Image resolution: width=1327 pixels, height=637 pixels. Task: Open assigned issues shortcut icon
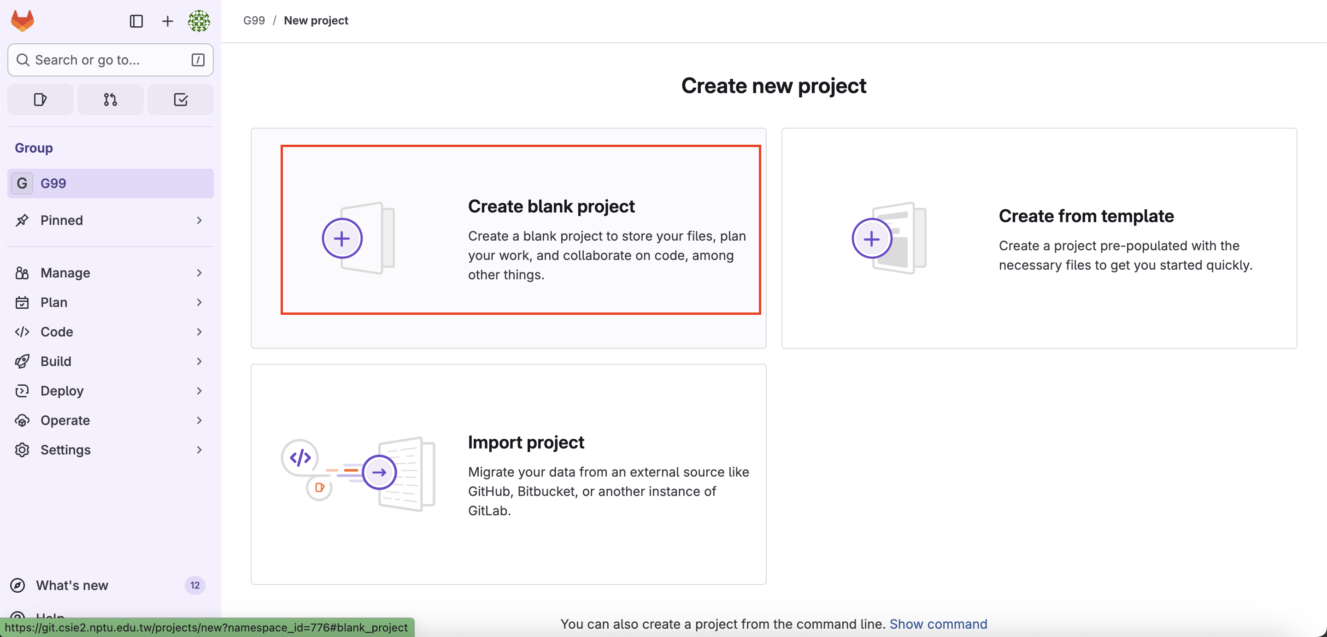(40, 100)
